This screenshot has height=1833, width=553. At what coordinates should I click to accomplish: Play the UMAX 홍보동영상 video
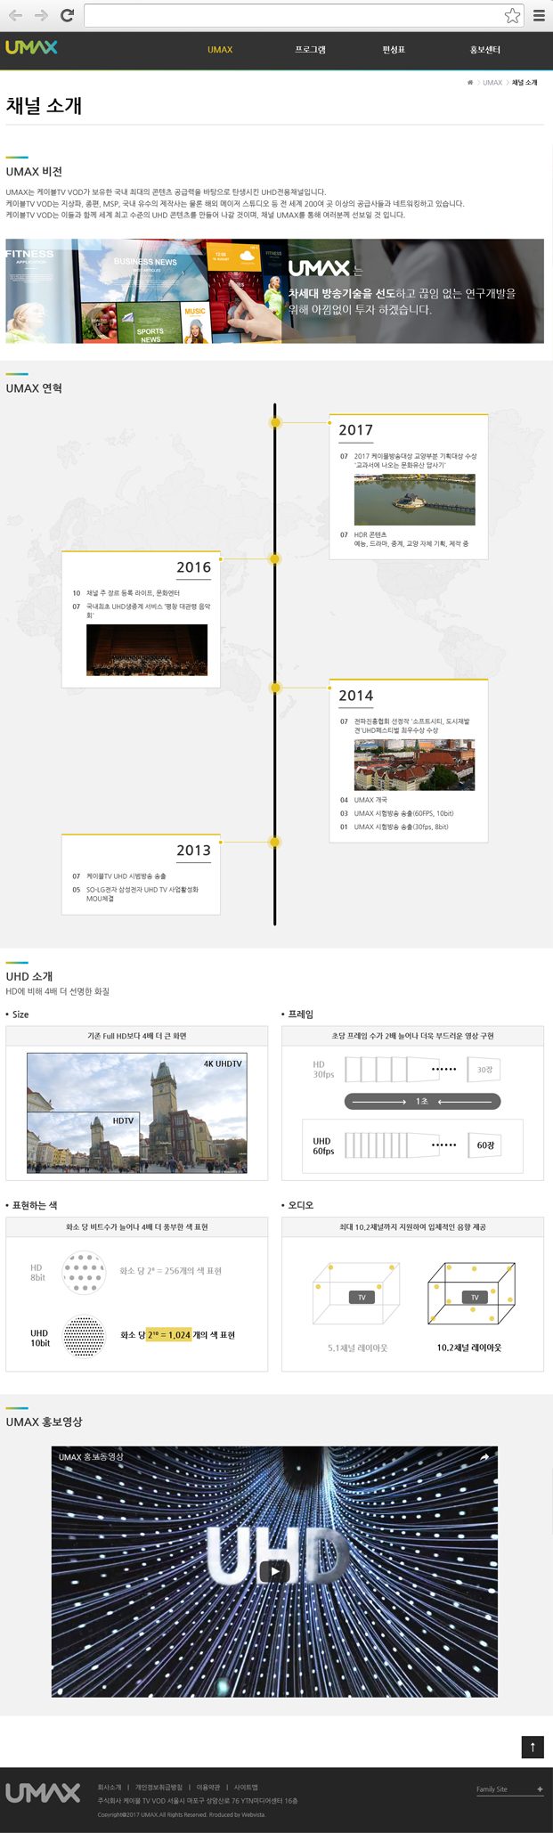[274, 1573]
